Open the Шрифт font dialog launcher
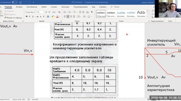This screenshot has width=181, height=101. [x=61, y=21]
